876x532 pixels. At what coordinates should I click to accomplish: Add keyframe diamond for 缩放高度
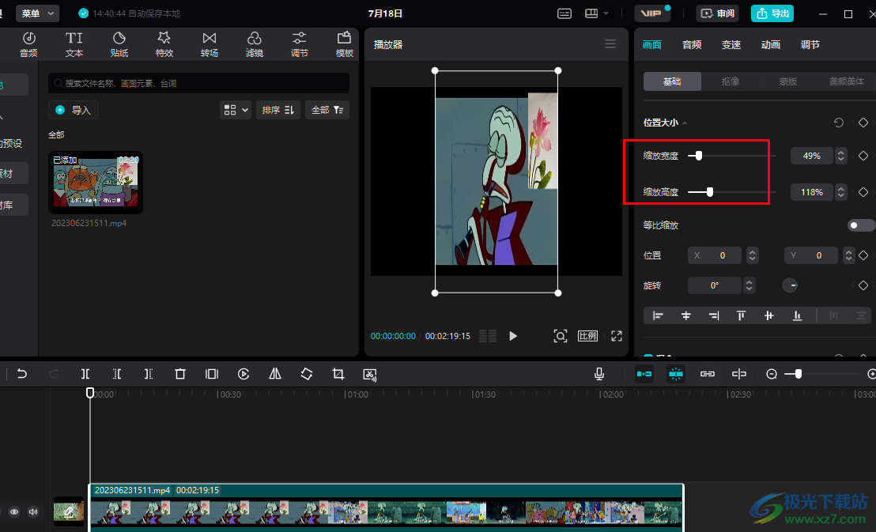(863, 192)
